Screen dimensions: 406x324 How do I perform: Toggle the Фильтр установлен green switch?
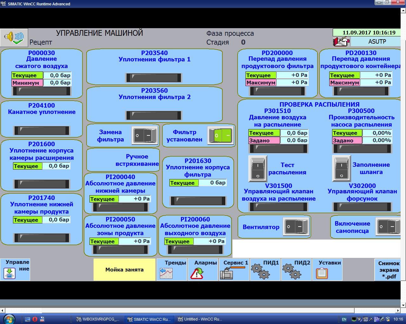[221, 135]
